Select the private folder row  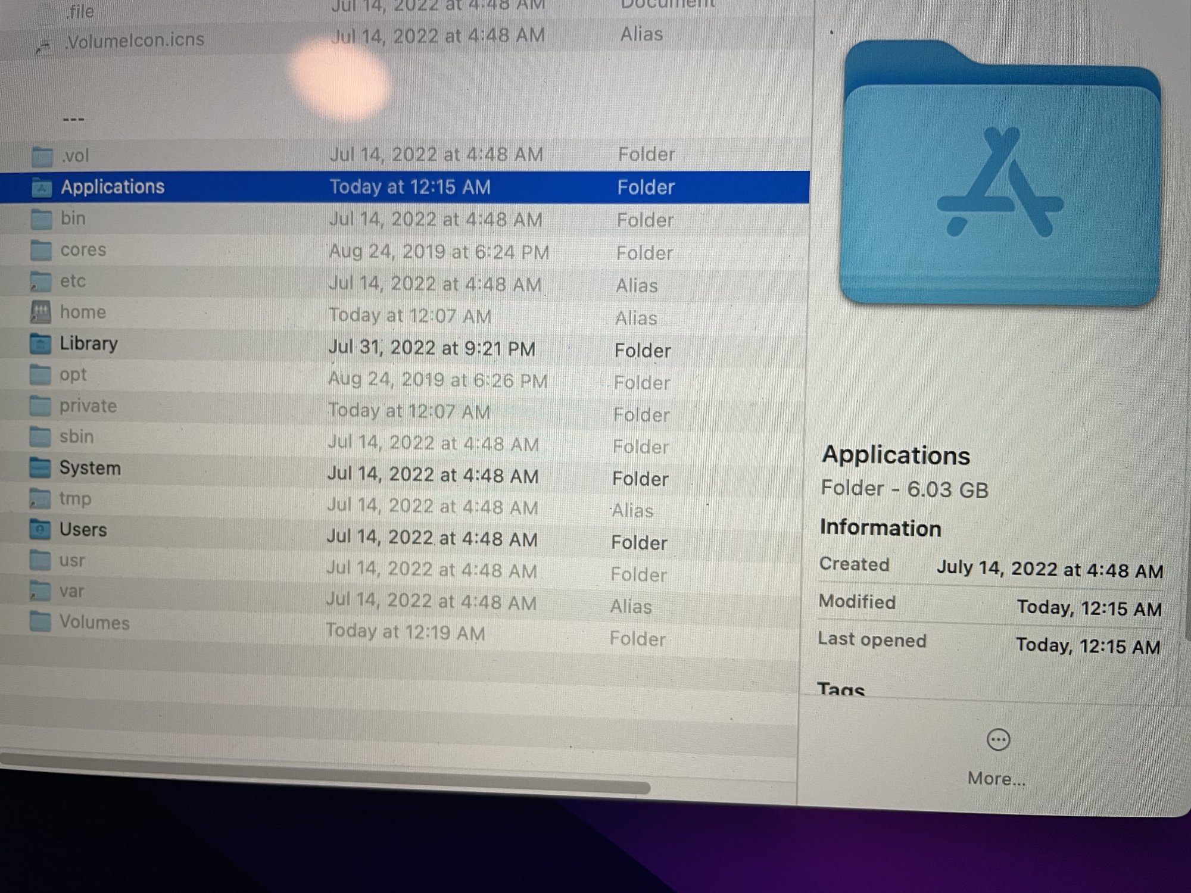click(88, 406)
